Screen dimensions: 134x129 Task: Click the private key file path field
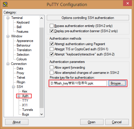78,83
